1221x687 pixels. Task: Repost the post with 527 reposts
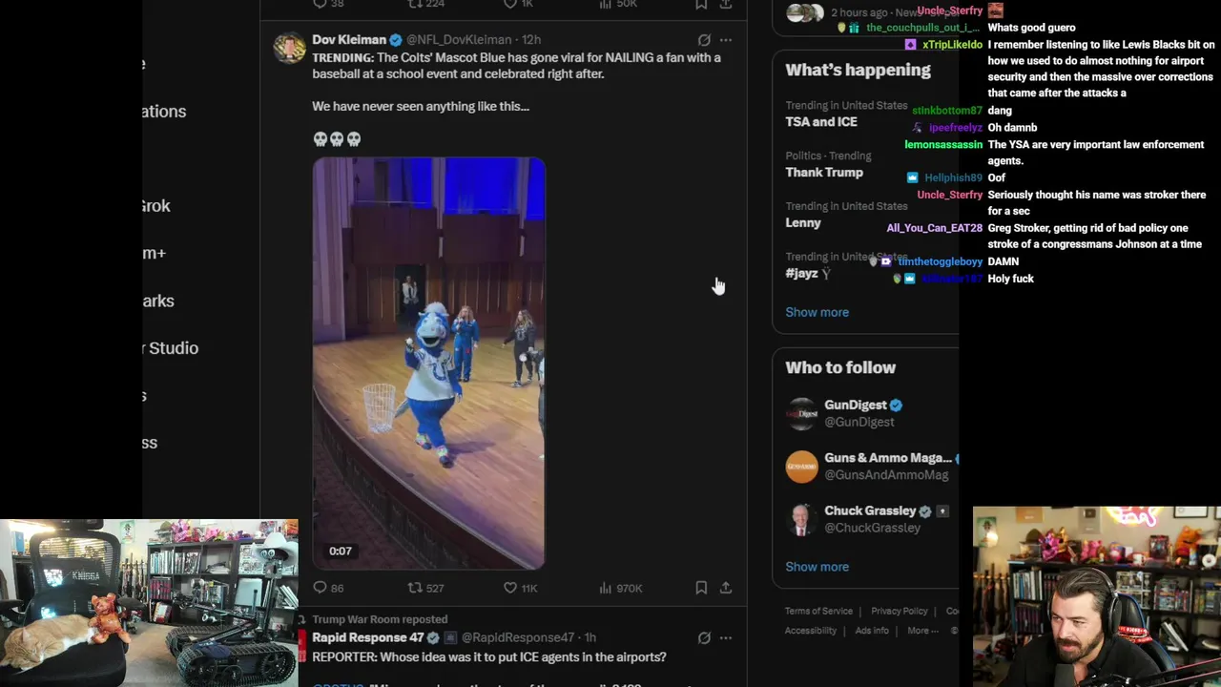pos(425,588)
